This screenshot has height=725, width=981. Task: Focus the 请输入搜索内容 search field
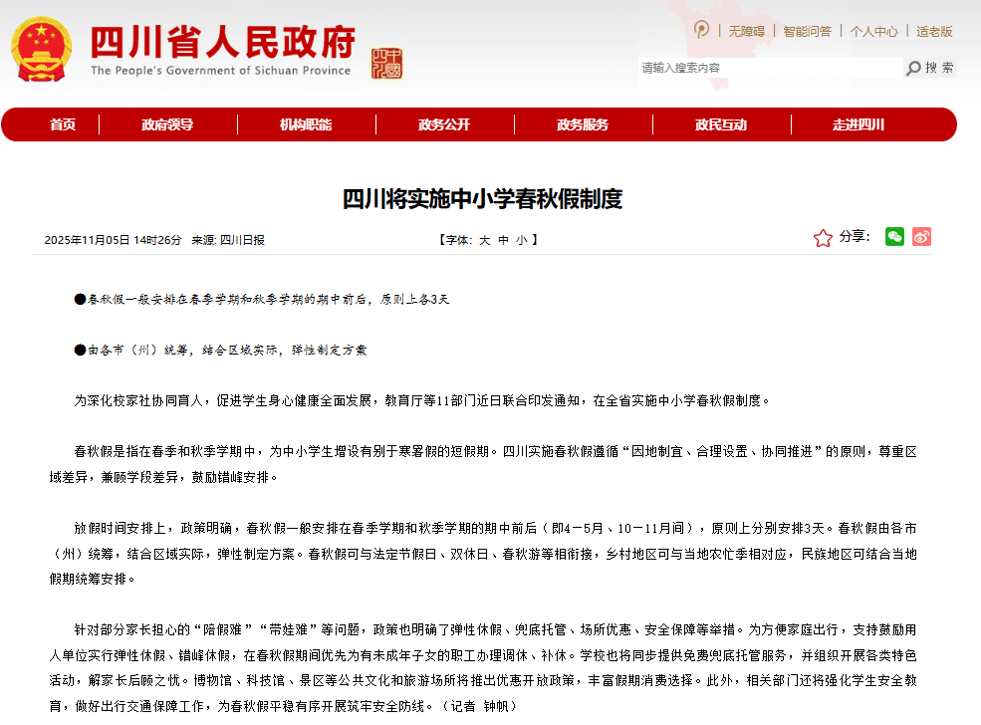click(769, 68)
